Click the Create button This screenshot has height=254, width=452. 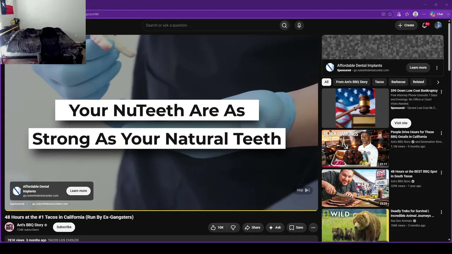pos(406,25)
